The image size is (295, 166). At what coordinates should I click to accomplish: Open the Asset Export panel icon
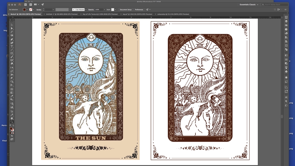point(286,92)
